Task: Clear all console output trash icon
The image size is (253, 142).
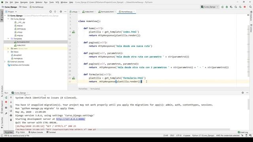Action: coord(11,120)
